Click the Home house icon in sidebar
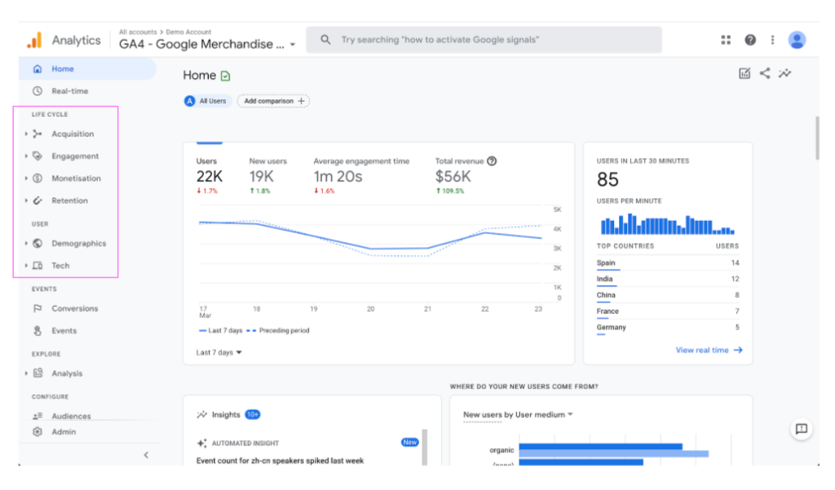 pyautogui.click(x=38, y=68)
